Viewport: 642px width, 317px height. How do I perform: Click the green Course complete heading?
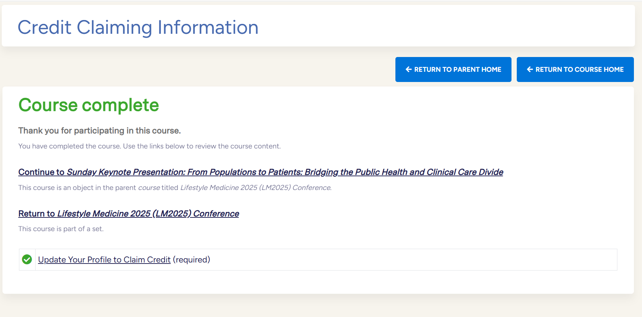89,105
